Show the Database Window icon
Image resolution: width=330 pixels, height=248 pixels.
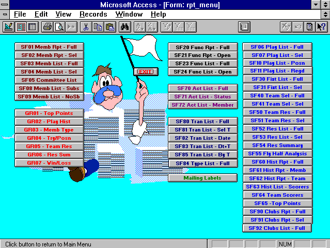(x=244, y=26)
